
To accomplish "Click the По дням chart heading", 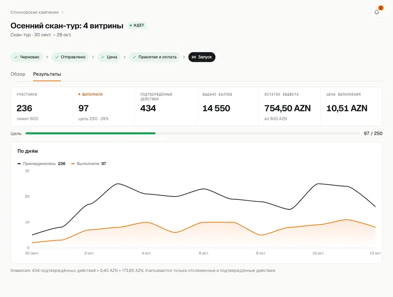I will pyautogui.click(x=28, y=151).
